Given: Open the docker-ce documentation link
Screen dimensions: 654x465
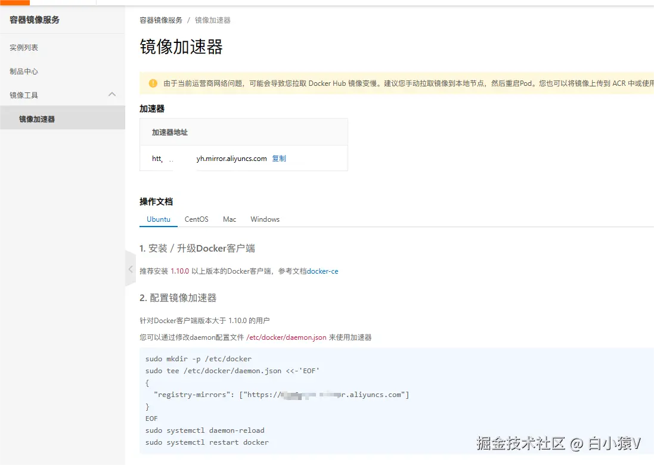Looking at the screenshot, I should [323, 271].
